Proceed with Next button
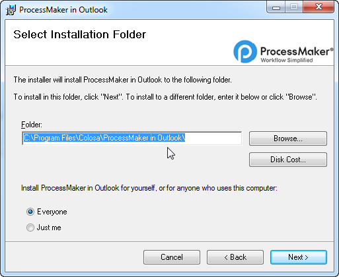This screenshot has height=277, width=339. point(299,257)
